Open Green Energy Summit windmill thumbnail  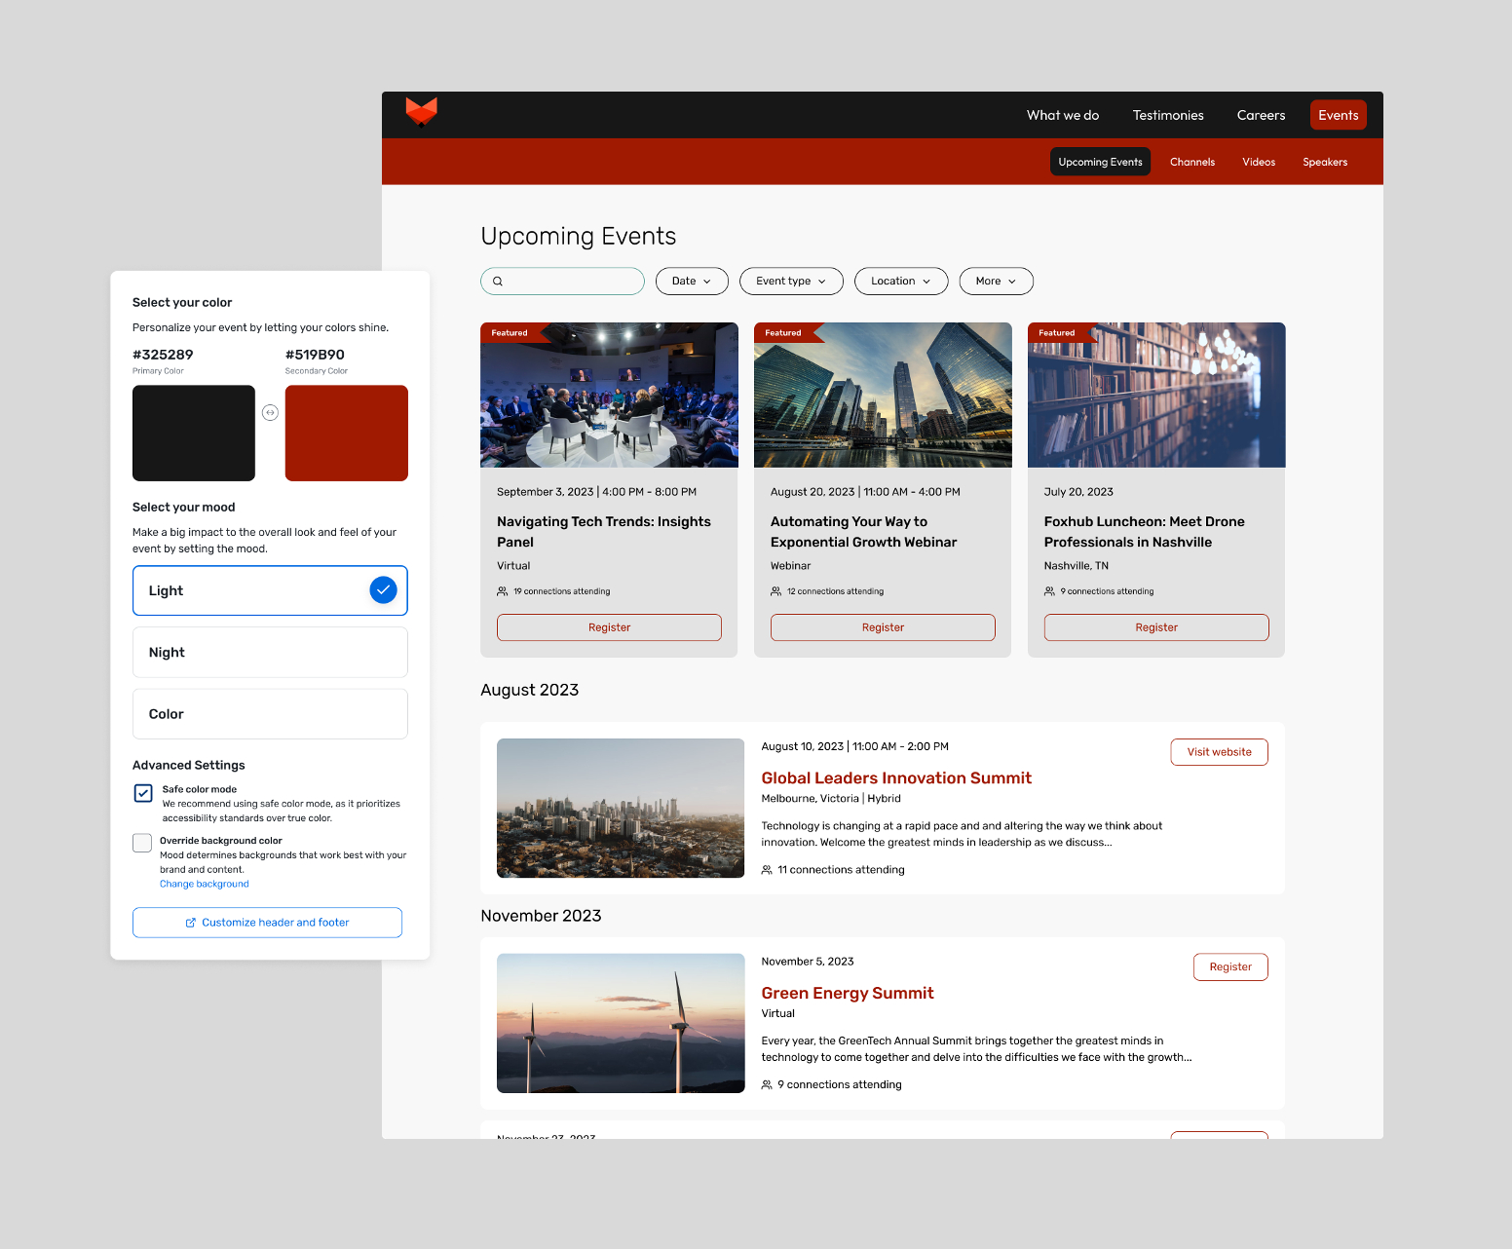coord(621,1023)
